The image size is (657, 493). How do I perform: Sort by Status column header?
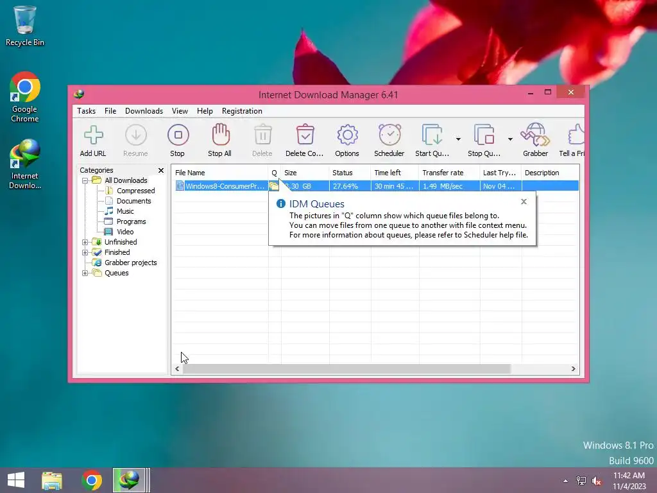[350, 173]
